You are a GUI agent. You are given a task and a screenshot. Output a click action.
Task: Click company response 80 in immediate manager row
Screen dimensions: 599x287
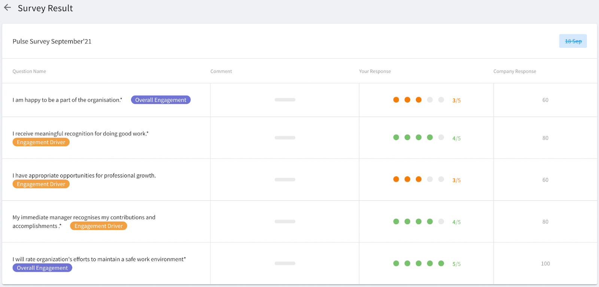tap(545, 222)
